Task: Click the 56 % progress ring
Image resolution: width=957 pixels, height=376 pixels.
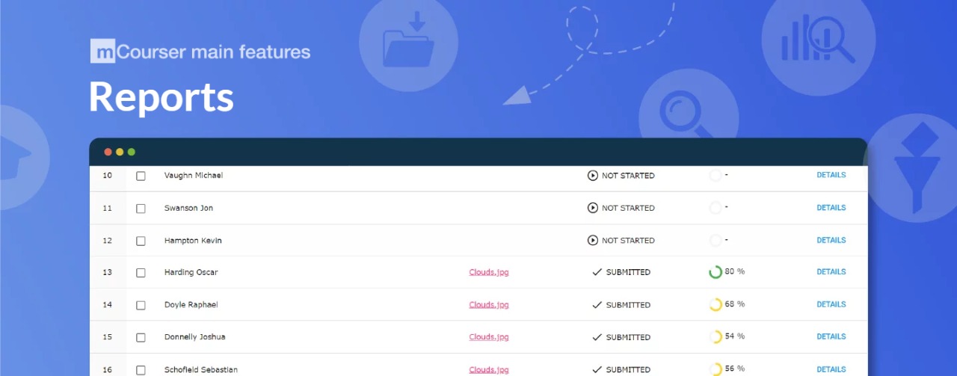Action: (x=716, y=369)
